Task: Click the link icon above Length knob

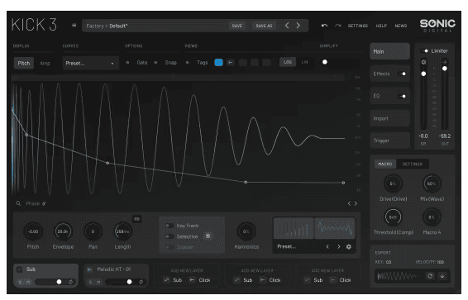Action: 136,219
